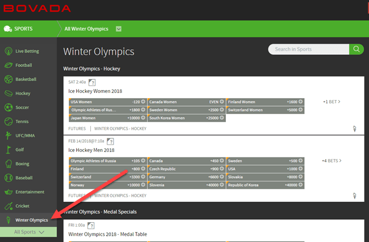Open the All Winter Olympics dropdown arrow
This screenshot has height=242, width=369.
click(118, 29)
